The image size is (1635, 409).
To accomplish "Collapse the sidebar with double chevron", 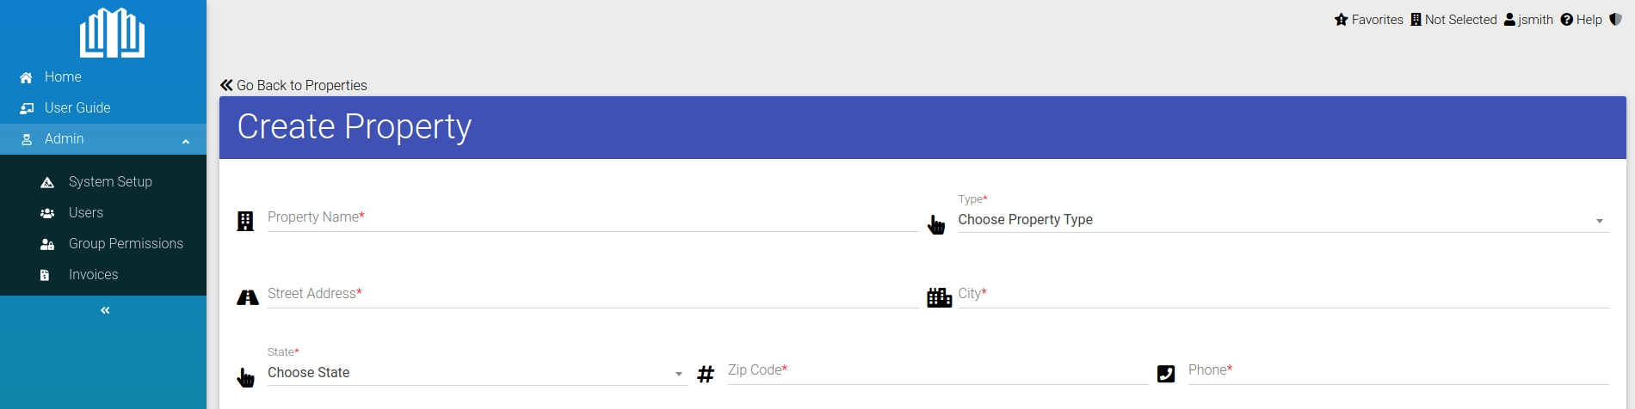I will point(105,310).
